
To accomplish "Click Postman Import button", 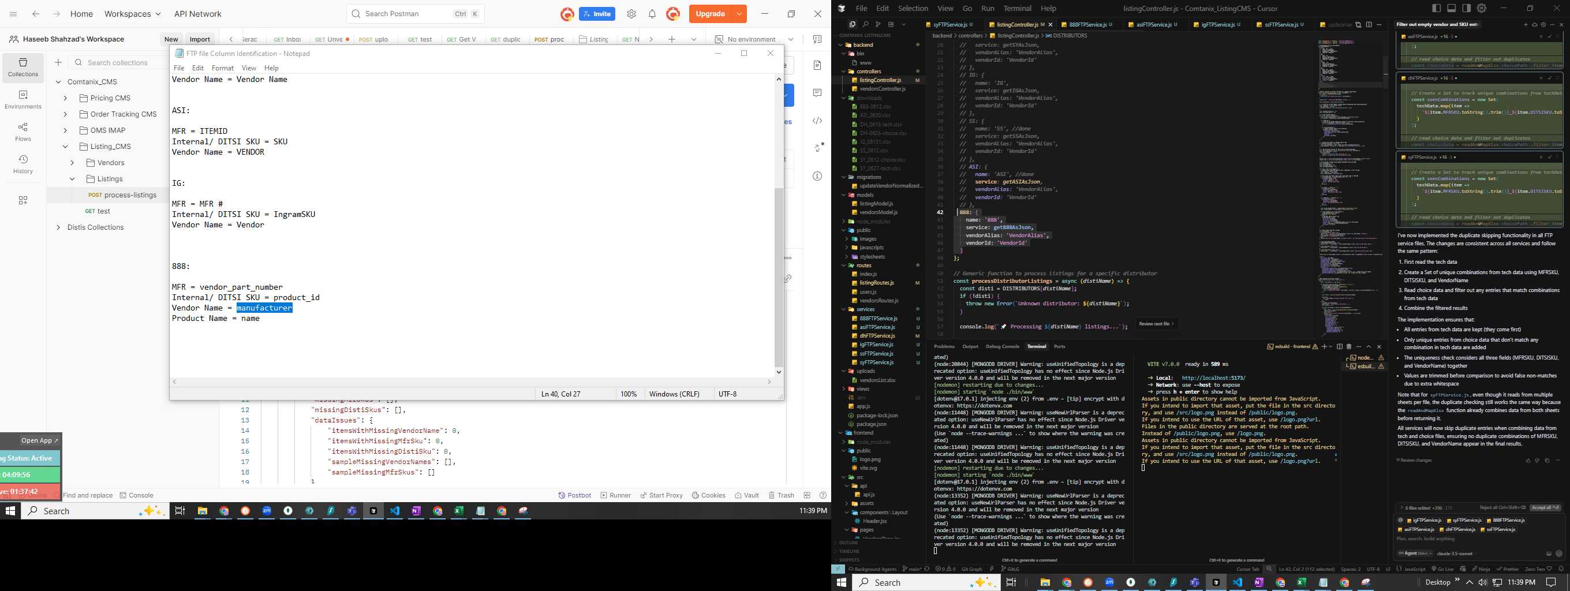I will [x=200, y=39].
